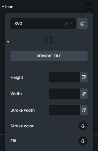Open CSS variable picker for Width
Screen dimensions: 98x151
pyautogui.click(x=84, y=94)
